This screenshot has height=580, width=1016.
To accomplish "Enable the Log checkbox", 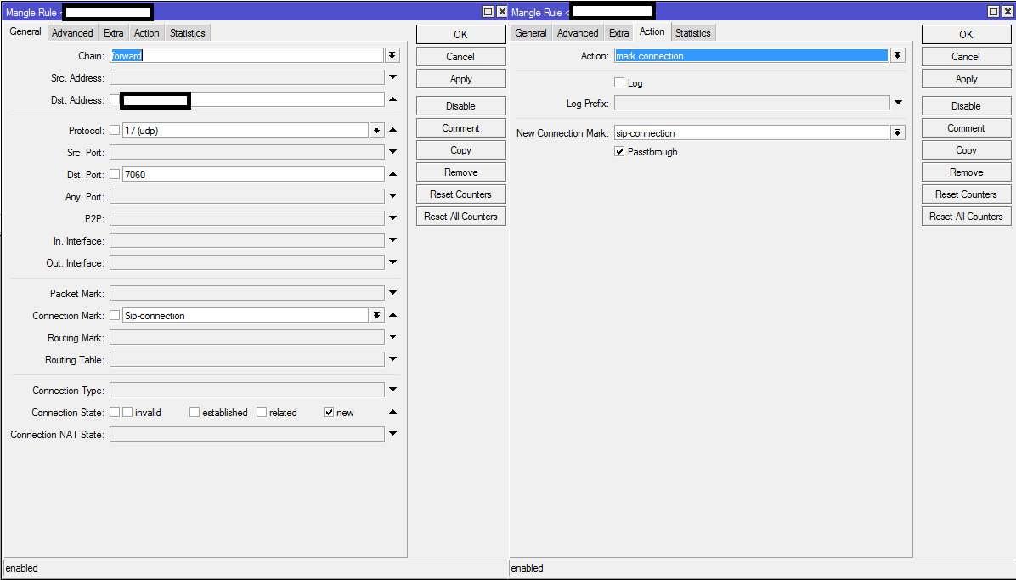I will pyautogui.click(x=619, y=83).
